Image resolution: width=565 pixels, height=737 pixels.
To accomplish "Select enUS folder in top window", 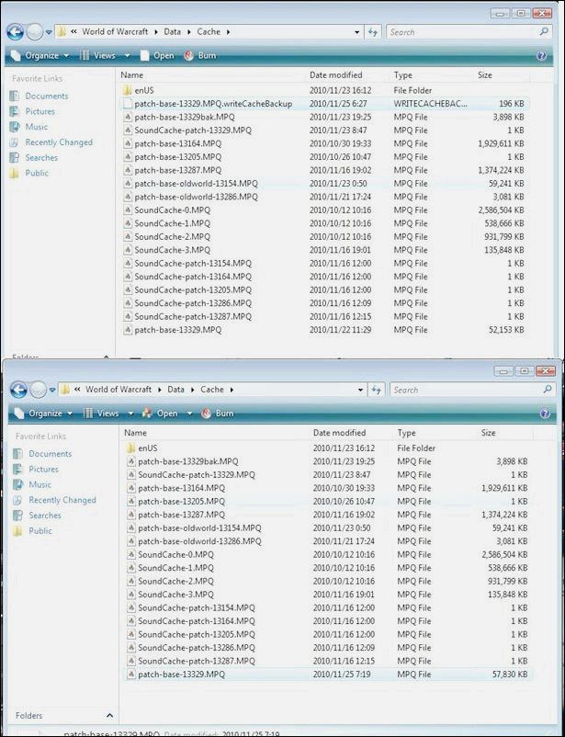I will tap(324, 90).
